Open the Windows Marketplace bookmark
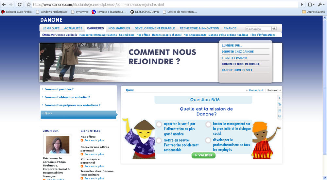The image size is (327, 180). coord(52,12)
